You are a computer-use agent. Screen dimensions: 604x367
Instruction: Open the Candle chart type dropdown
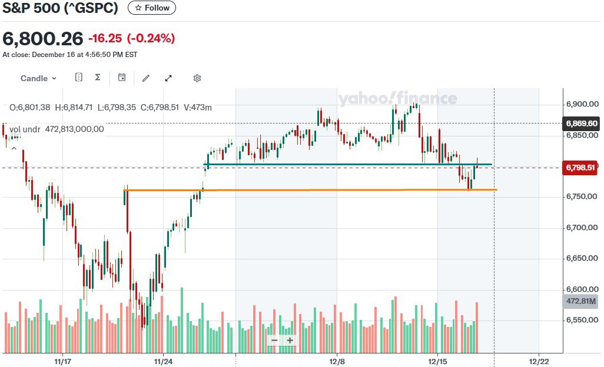(39, 78)
